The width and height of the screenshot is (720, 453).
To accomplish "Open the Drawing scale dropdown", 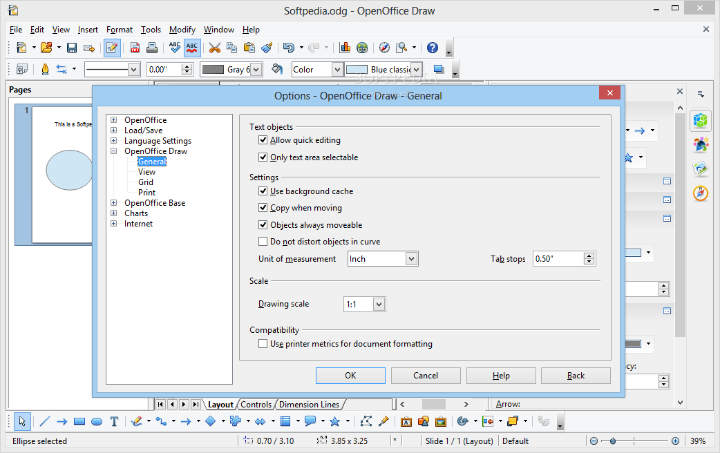I will (x=379, y=305).
